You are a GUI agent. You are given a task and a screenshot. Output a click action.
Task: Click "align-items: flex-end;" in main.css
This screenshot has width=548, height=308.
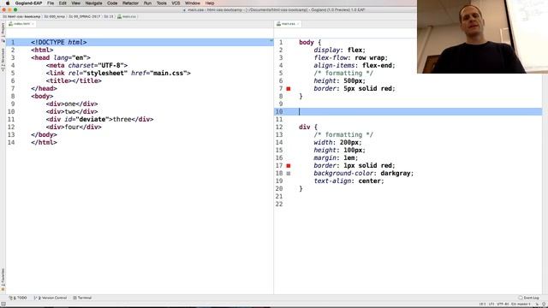(354, 66)
